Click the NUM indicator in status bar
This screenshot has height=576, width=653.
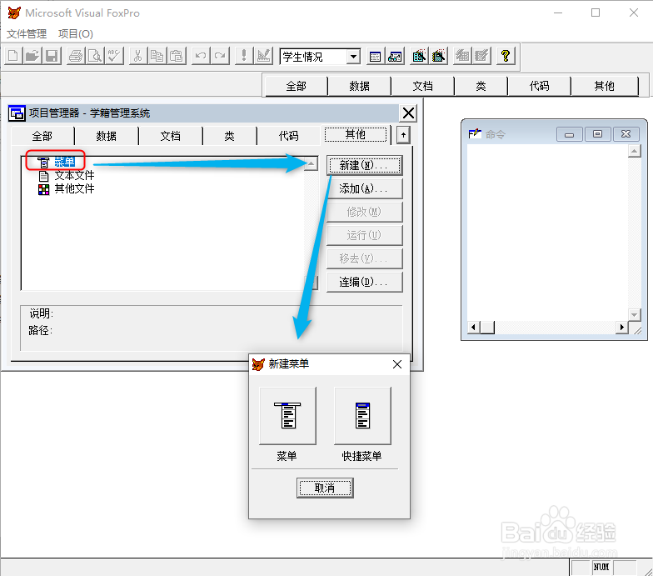(x=601, y=567)
